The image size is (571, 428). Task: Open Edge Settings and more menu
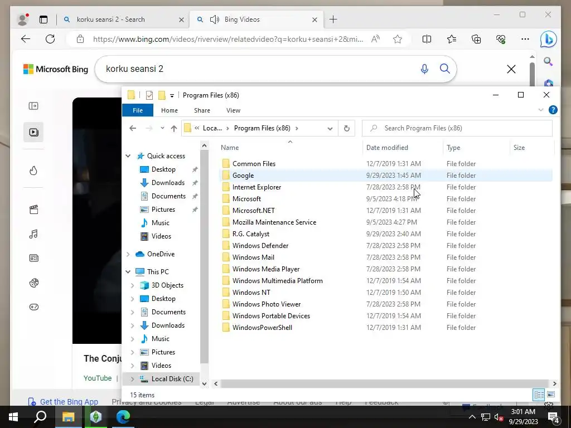(525, 39)
